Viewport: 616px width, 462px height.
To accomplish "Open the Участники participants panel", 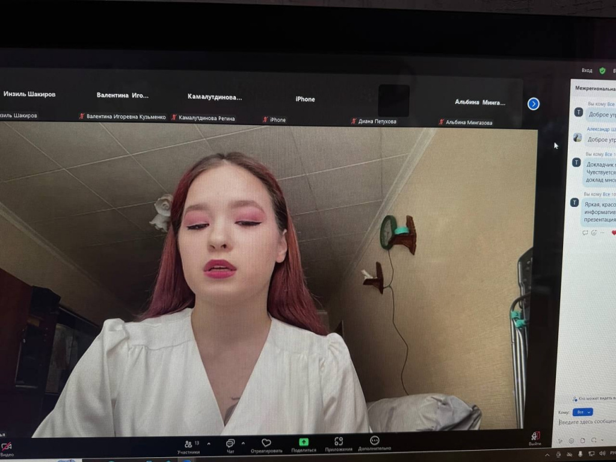I will (188, 447).
